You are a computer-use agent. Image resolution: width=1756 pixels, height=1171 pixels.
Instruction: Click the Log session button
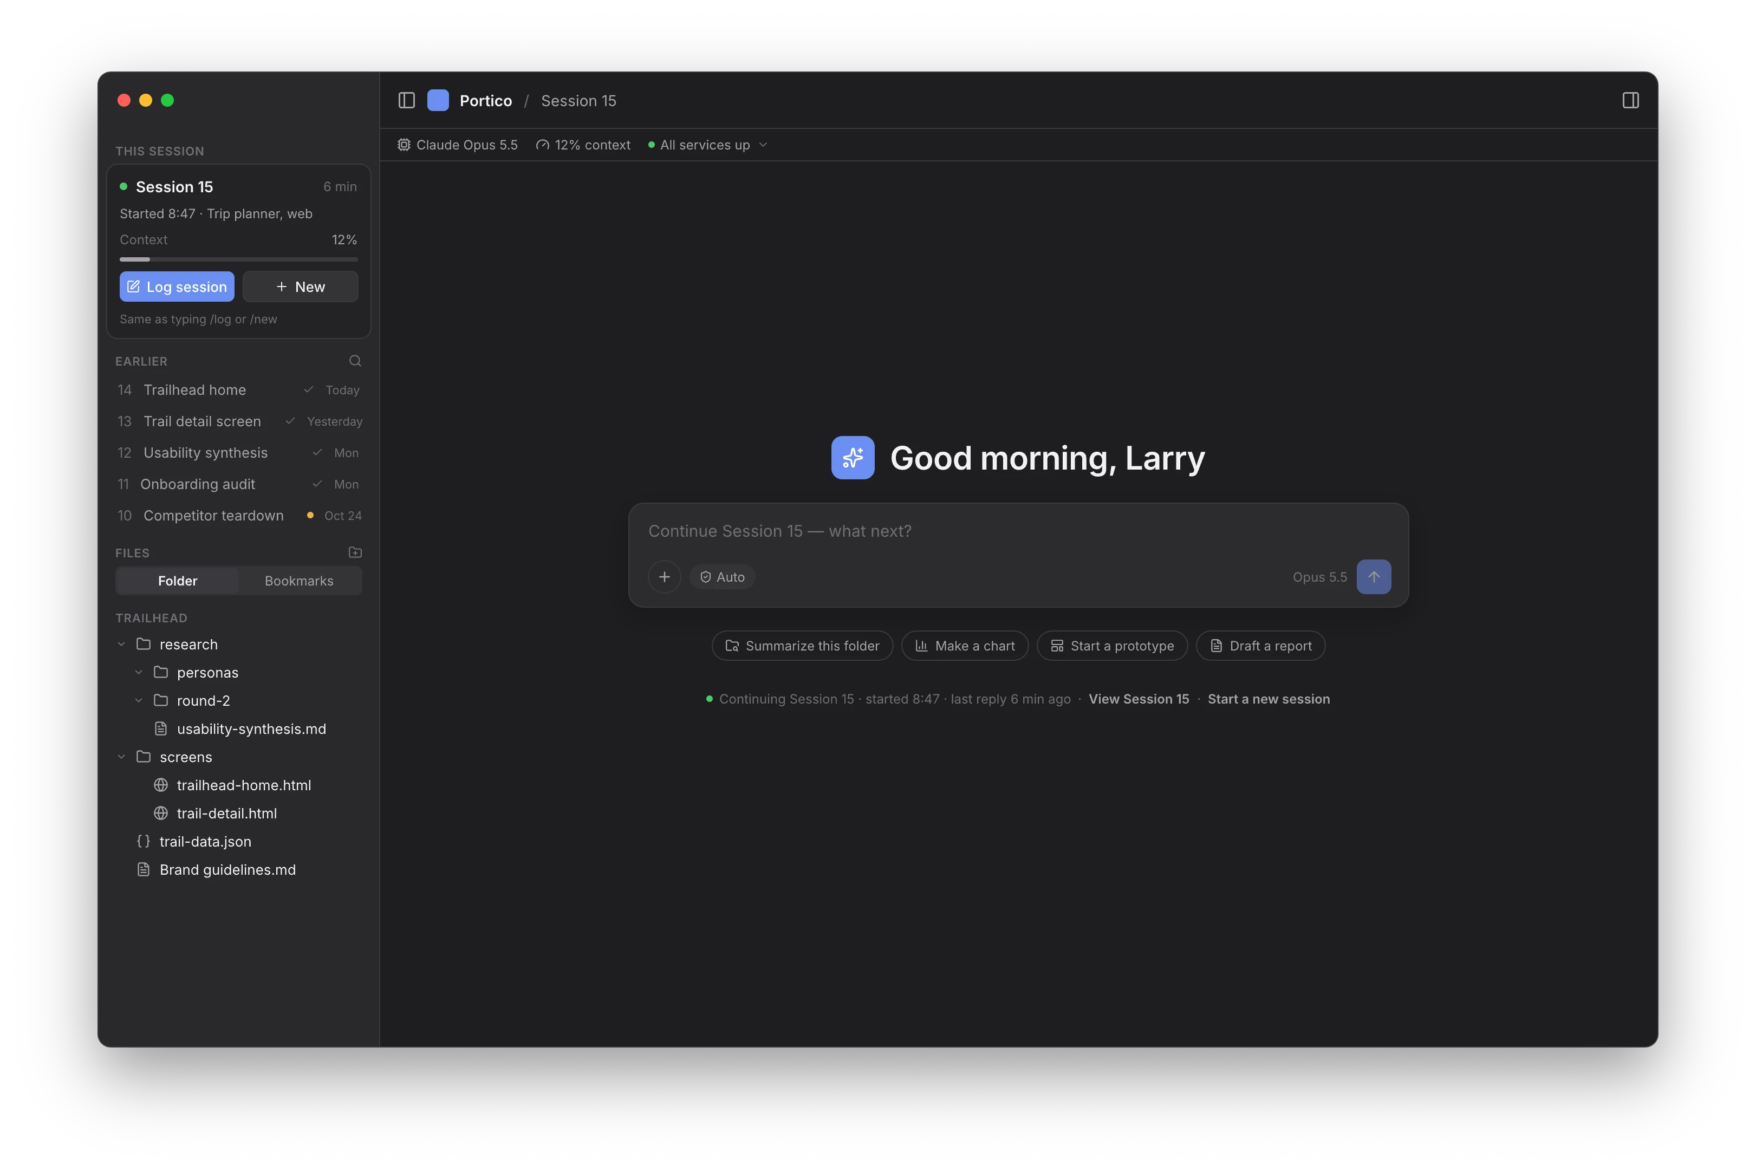[177, 287]
